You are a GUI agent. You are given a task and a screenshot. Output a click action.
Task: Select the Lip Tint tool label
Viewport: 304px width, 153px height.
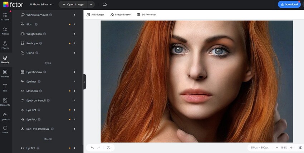31,148
